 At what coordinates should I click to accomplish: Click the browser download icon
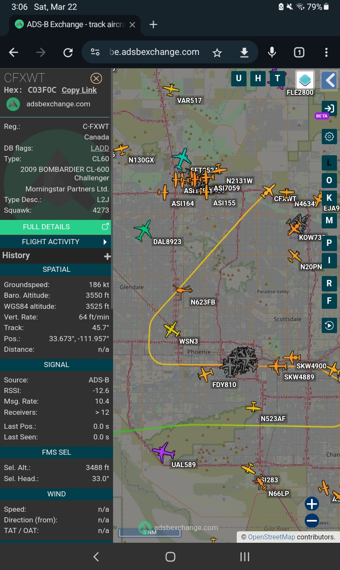[244, 52]
